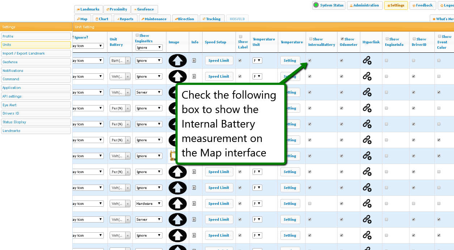
Task: Click the Administration button
Action: click(364, 5)
